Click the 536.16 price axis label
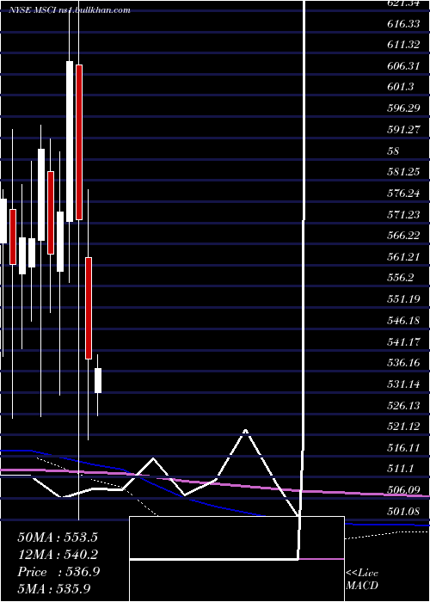Viewport: 430px width, 602px height. tap(403, 363)
